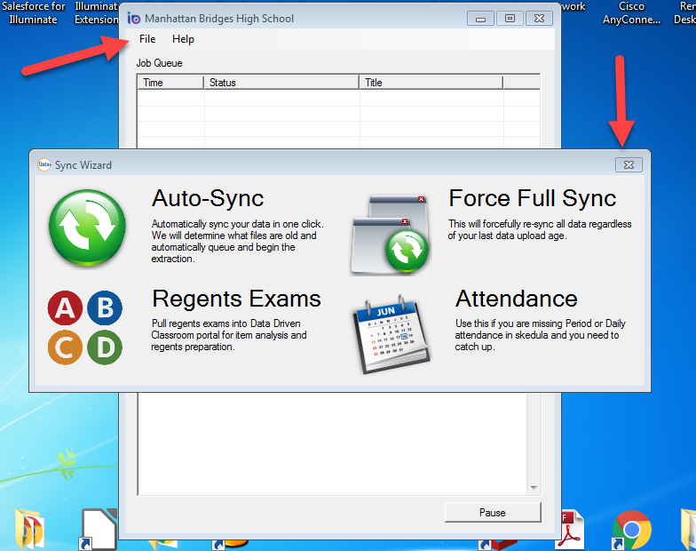Viewport: 696px width, 551px height.
Task: Click the Force Full Sync windows icon
Action: [x=391, y=235]
